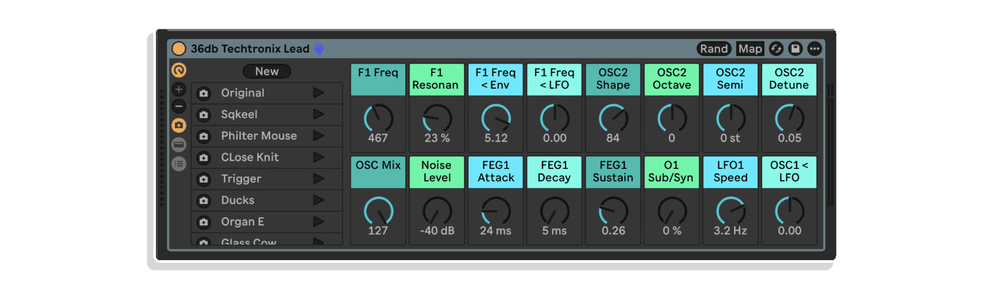Image resolution: width=1008 pixels, height=289 pixels.
Task: Launch the Sqkeel variation
Action: point(319,114)
